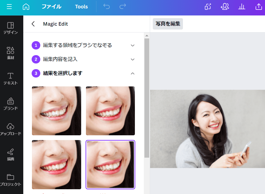Click the 写真を編集 button

point(168,24)
